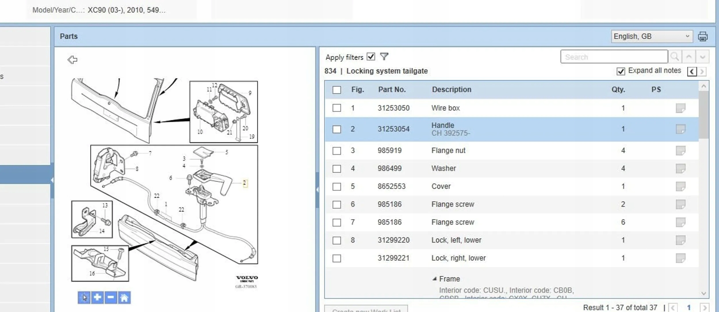Click the Search input field
The width and height of the screenshot is (719, 312).
614,57
